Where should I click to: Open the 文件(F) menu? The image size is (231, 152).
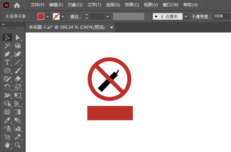tap(37, 5)
